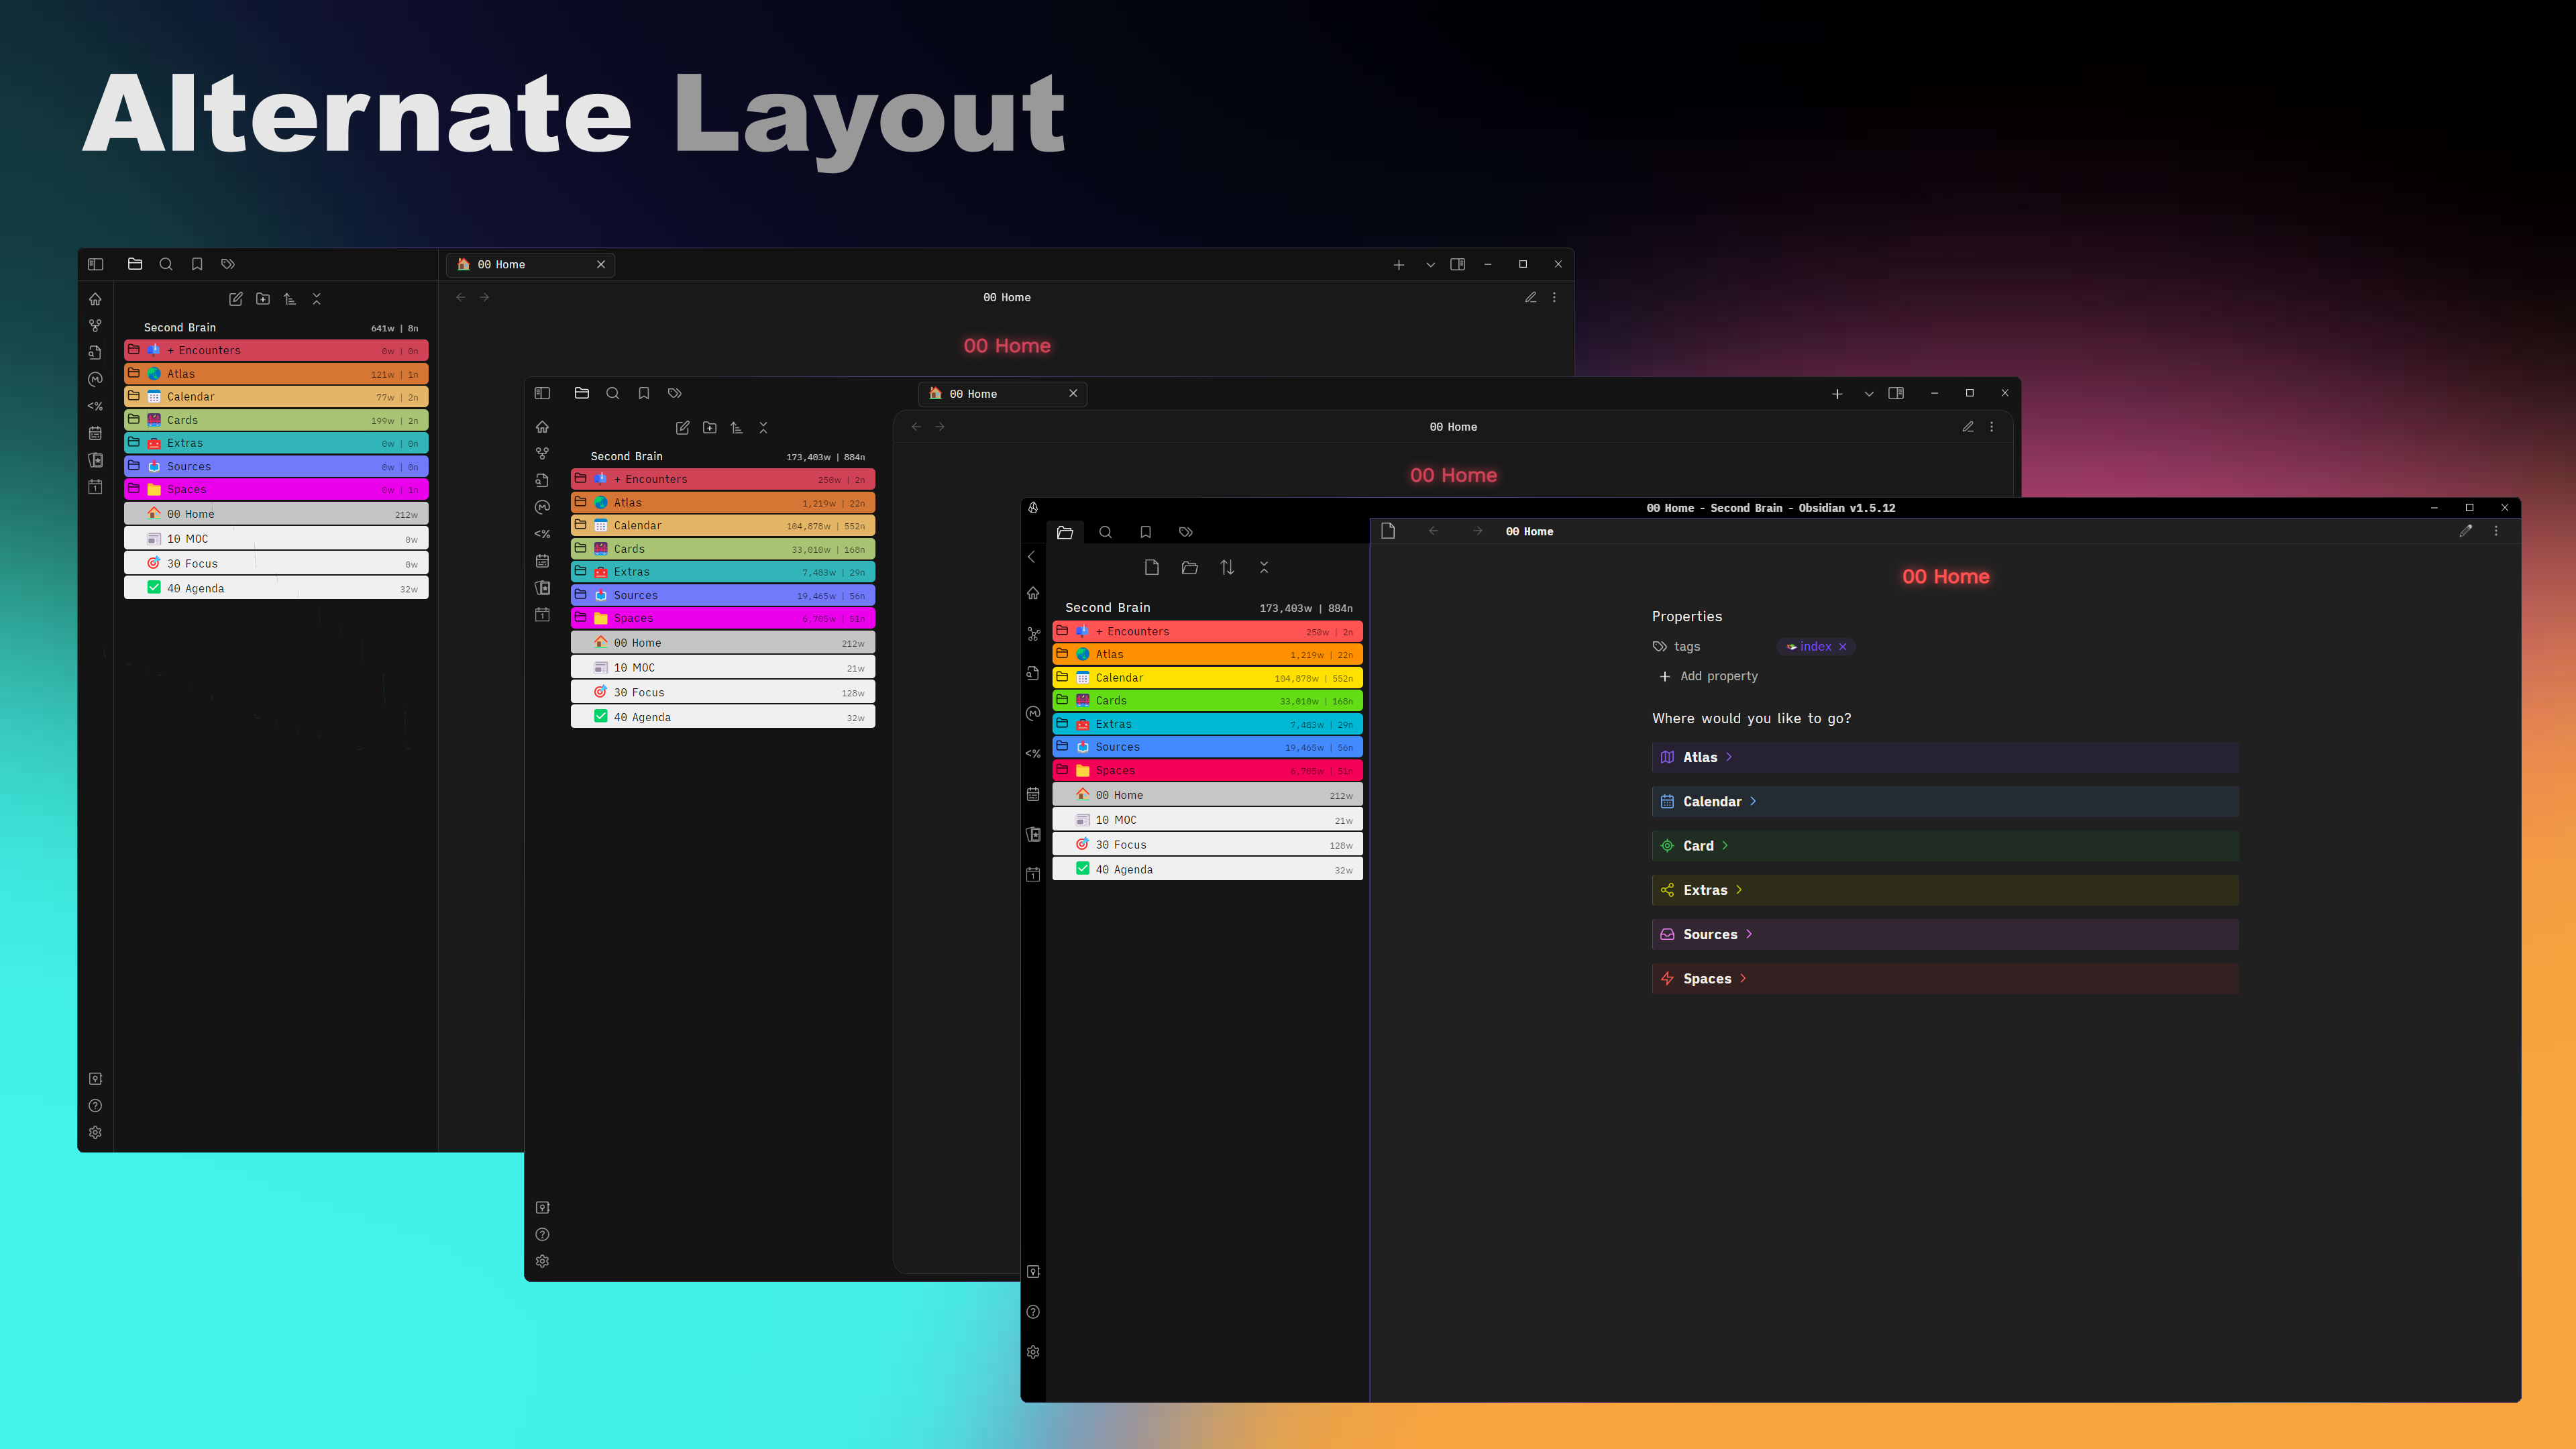Toggle edit mode pencil in Obsidian v1.5.12 window
The image size is (2576, 1449).
[x=2465, y=531]
